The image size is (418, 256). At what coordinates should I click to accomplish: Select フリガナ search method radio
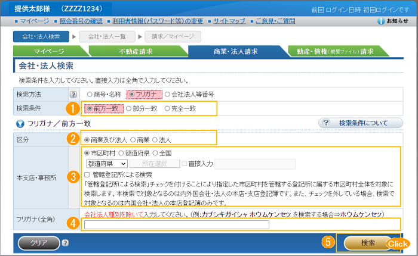click(x=132, y=94)
